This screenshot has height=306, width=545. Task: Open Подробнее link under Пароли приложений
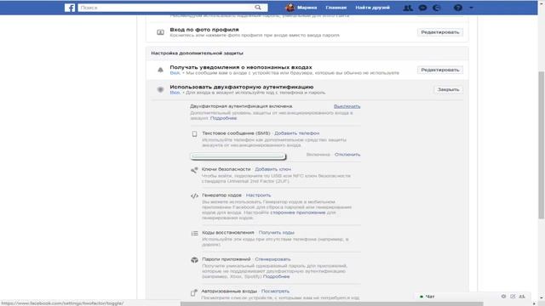click(276, 276)
